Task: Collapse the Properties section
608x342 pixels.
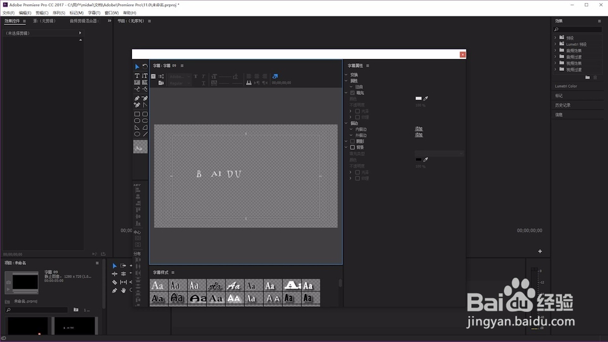Action: 347,81
